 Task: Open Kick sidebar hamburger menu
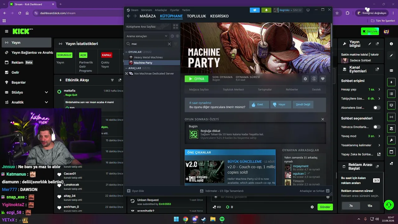pos(7,31)
